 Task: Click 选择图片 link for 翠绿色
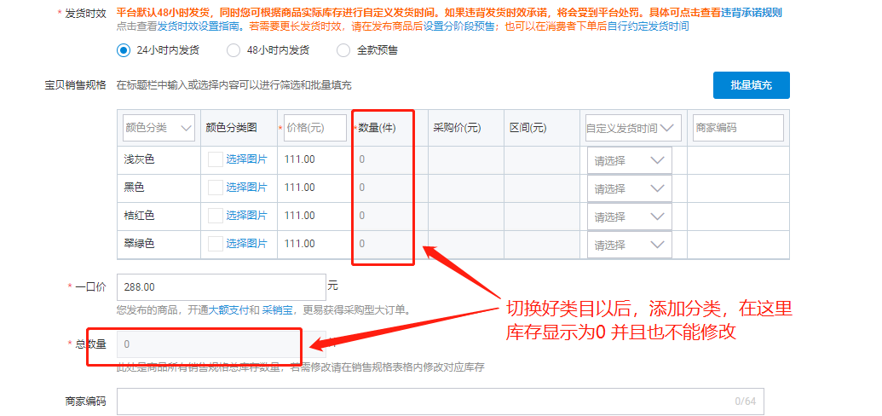click(x=246, y=244)
